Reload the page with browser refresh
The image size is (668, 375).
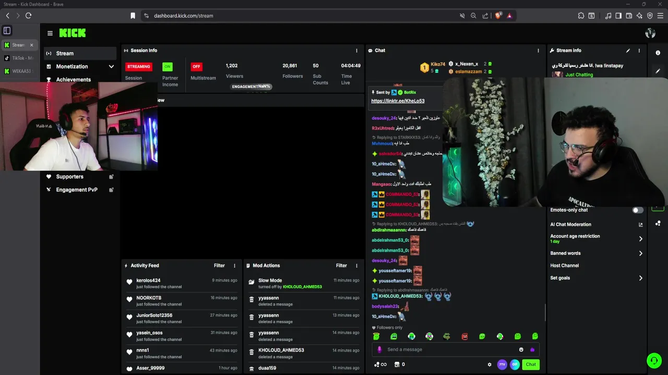tap(28, 16)
